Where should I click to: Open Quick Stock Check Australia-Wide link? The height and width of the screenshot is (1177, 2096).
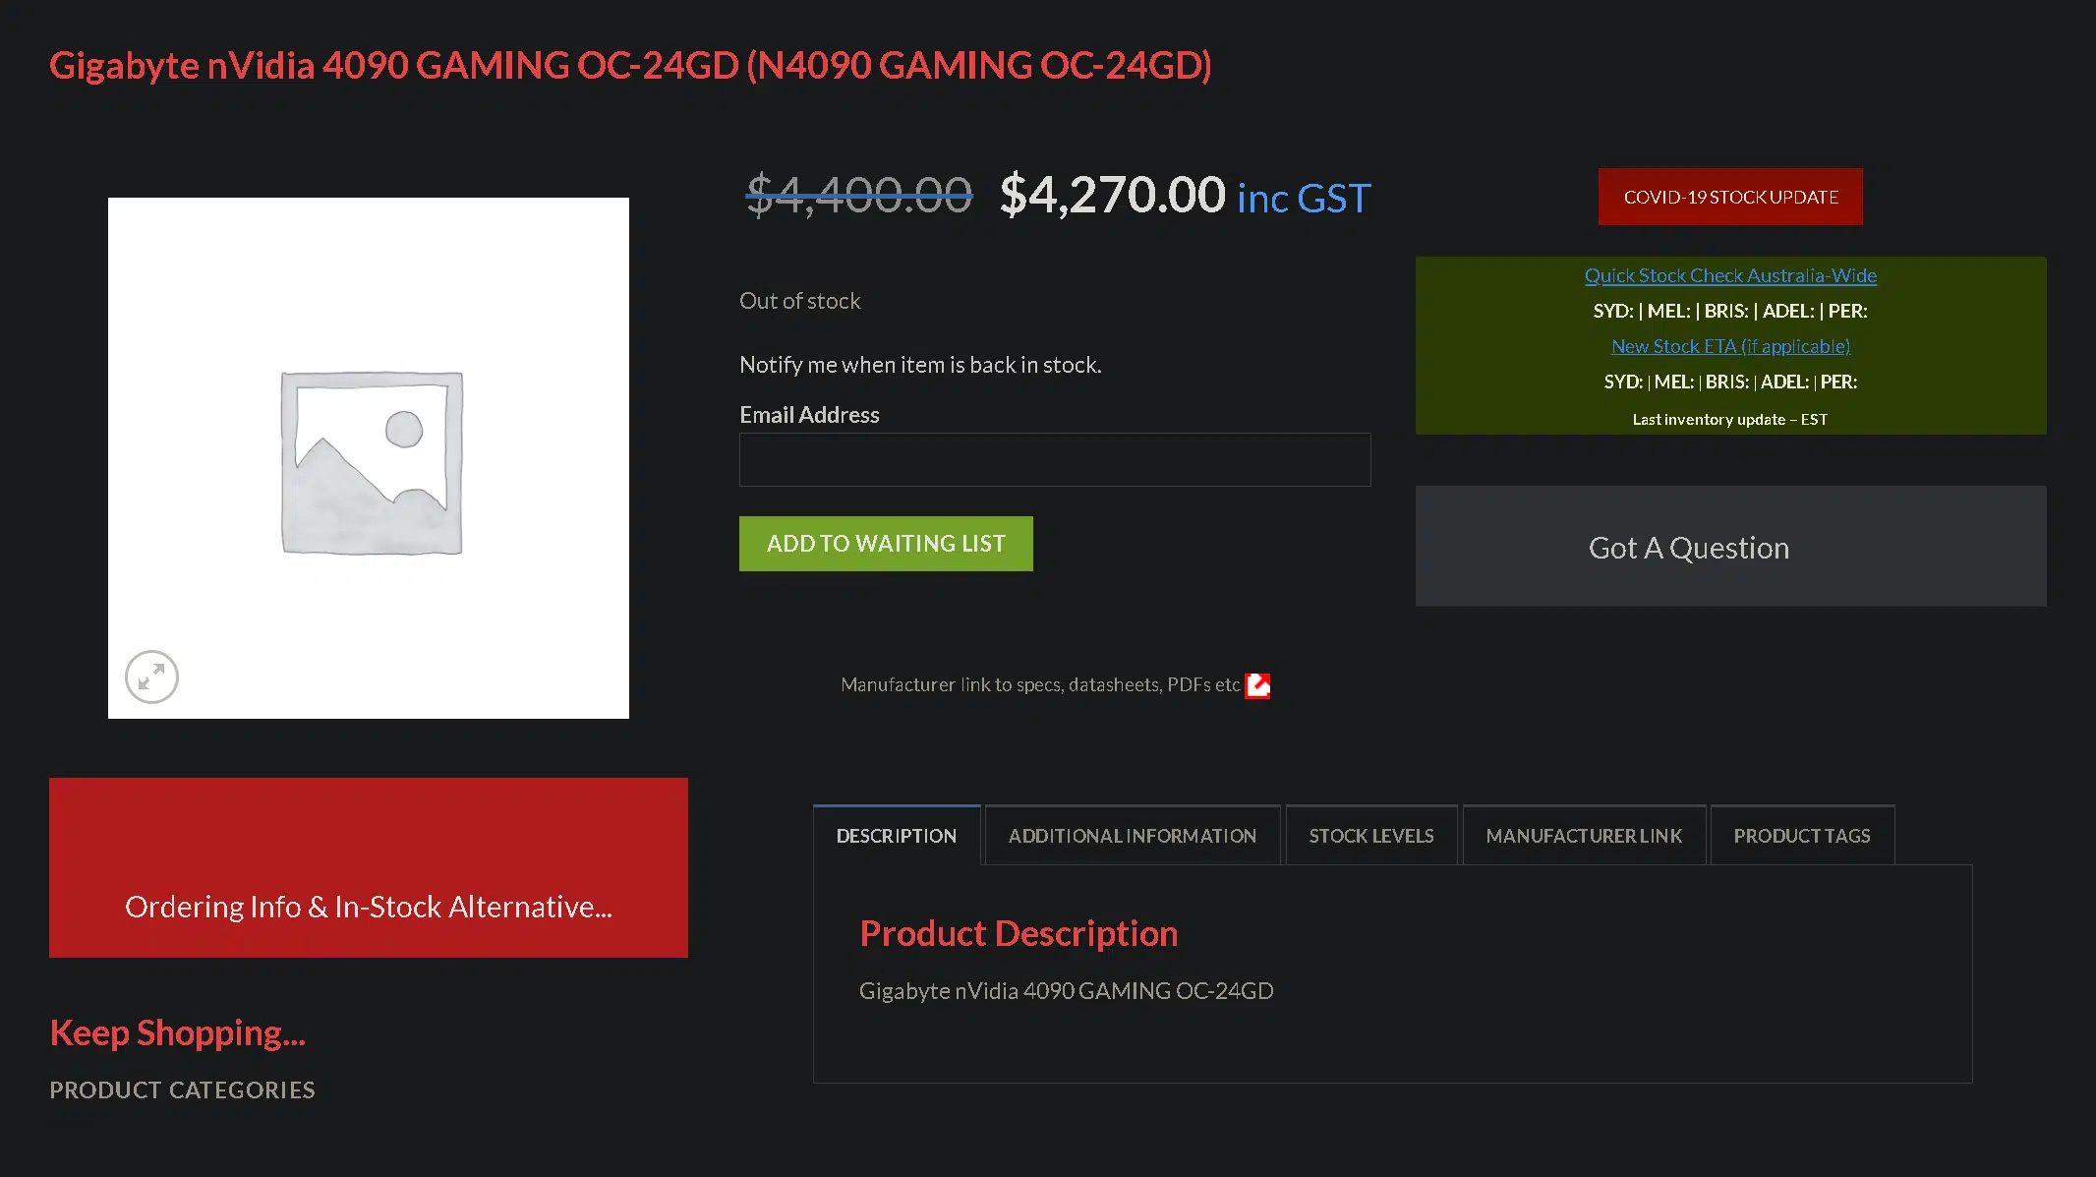click(1730, 275)
